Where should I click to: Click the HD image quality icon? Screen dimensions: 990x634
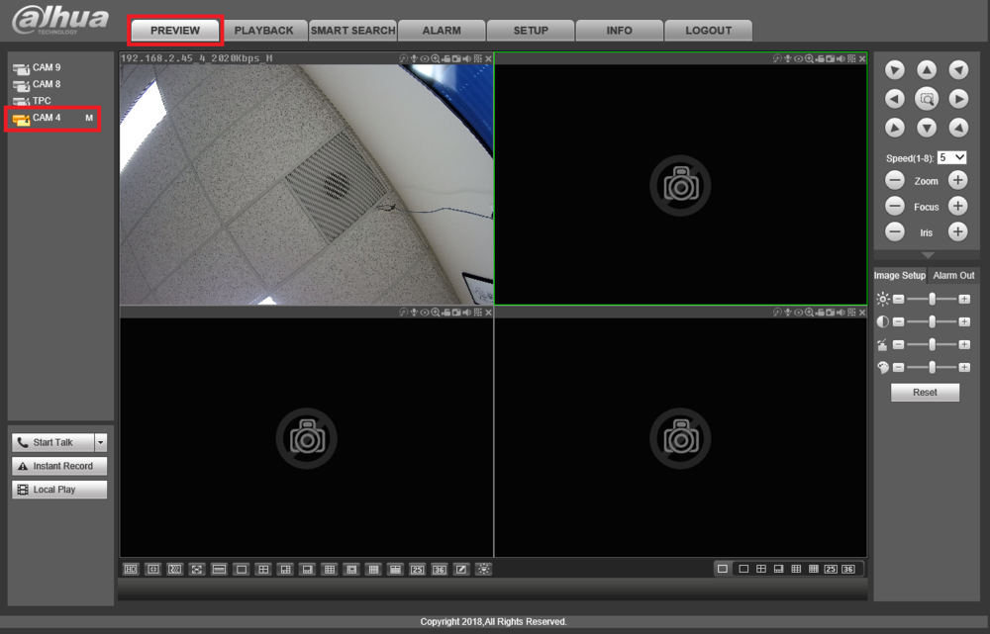pyautogui.click(x=131, y=569)
